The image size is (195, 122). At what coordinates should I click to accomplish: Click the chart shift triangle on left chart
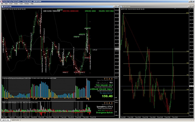point(92,9)
